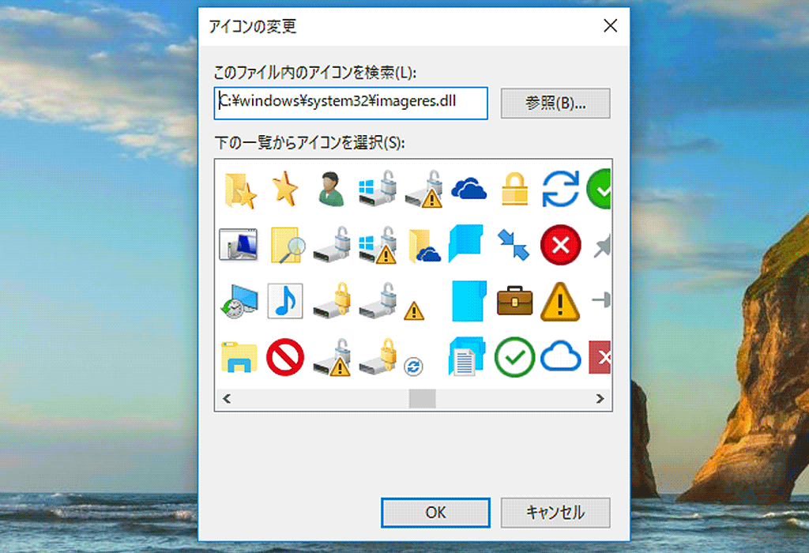
Task: Click the imageres.dll file path field
Action: pos(351,103)
